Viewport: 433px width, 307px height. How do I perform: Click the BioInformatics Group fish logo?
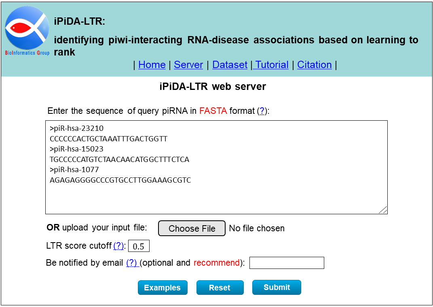point(27,31)
